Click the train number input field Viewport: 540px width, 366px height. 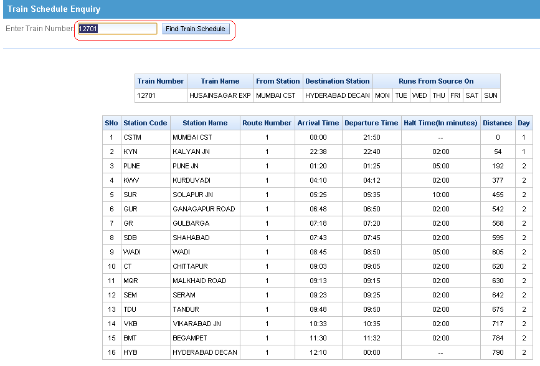(x=118, y=29)
